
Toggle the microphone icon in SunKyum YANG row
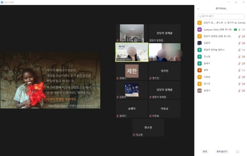click(239, 30)
